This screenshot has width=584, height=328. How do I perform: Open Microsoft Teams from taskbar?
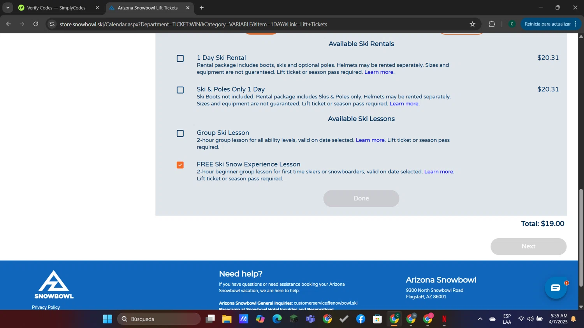[311, 319]
